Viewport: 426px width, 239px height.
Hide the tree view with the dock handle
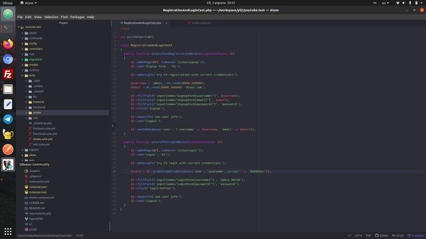click(112, 125)
